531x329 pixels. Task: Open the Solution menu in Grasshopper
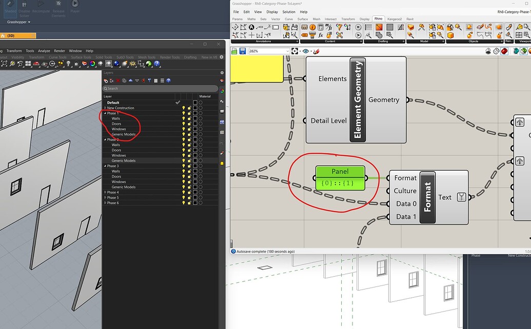(288, 11)
